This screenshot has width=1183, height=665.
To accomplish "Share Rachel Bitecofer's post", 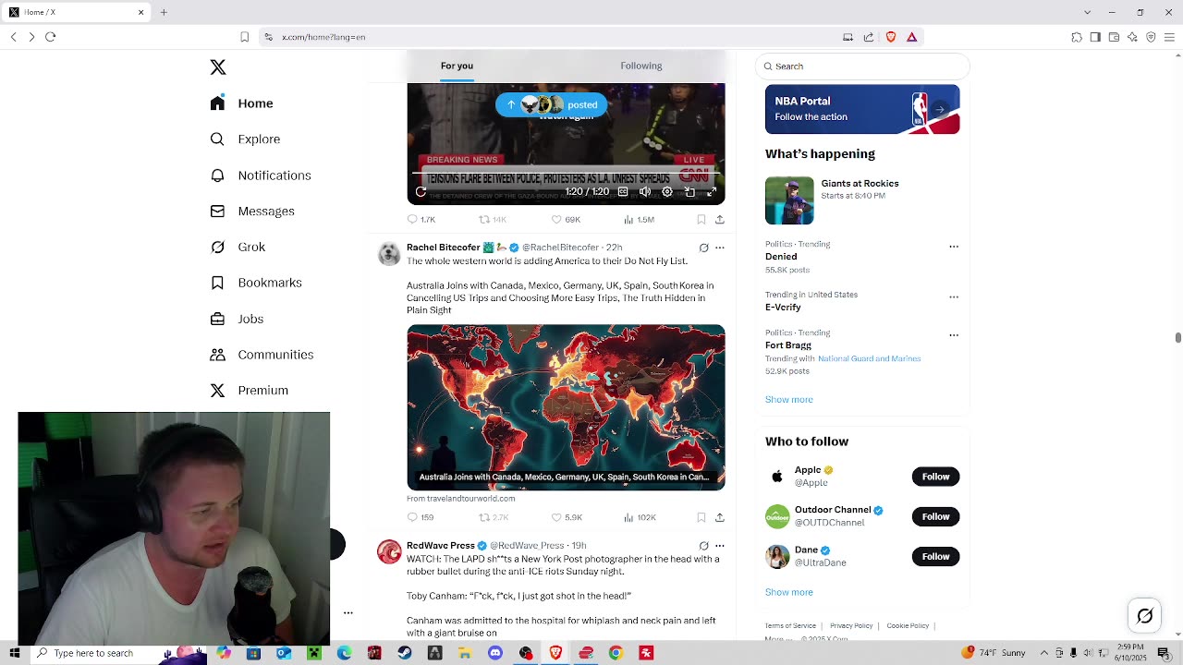I will [720, 518].
